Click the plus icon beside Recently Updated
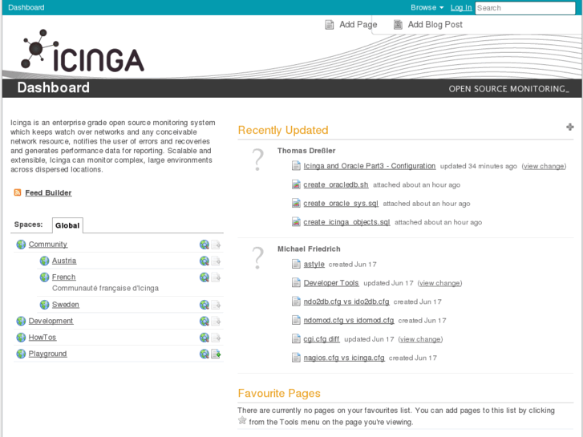 570,127
